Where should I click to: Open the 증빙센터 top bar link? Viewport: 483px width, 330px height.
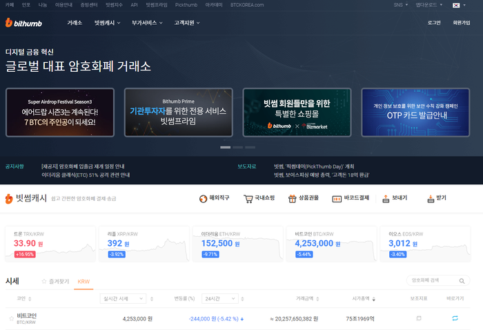(x=89, y=5)
